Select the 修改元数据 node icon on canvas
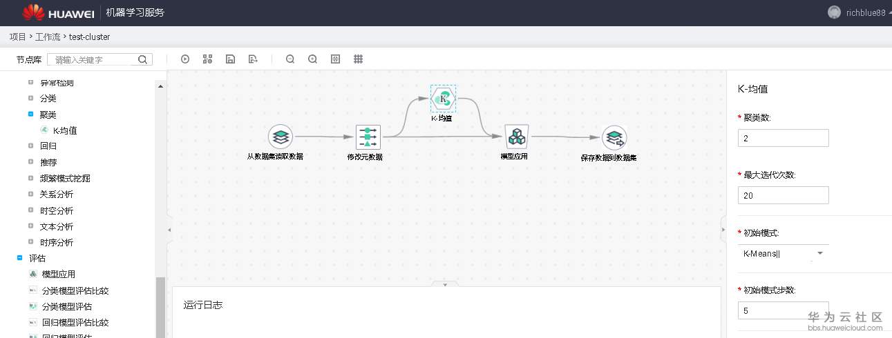 (368, 137)
